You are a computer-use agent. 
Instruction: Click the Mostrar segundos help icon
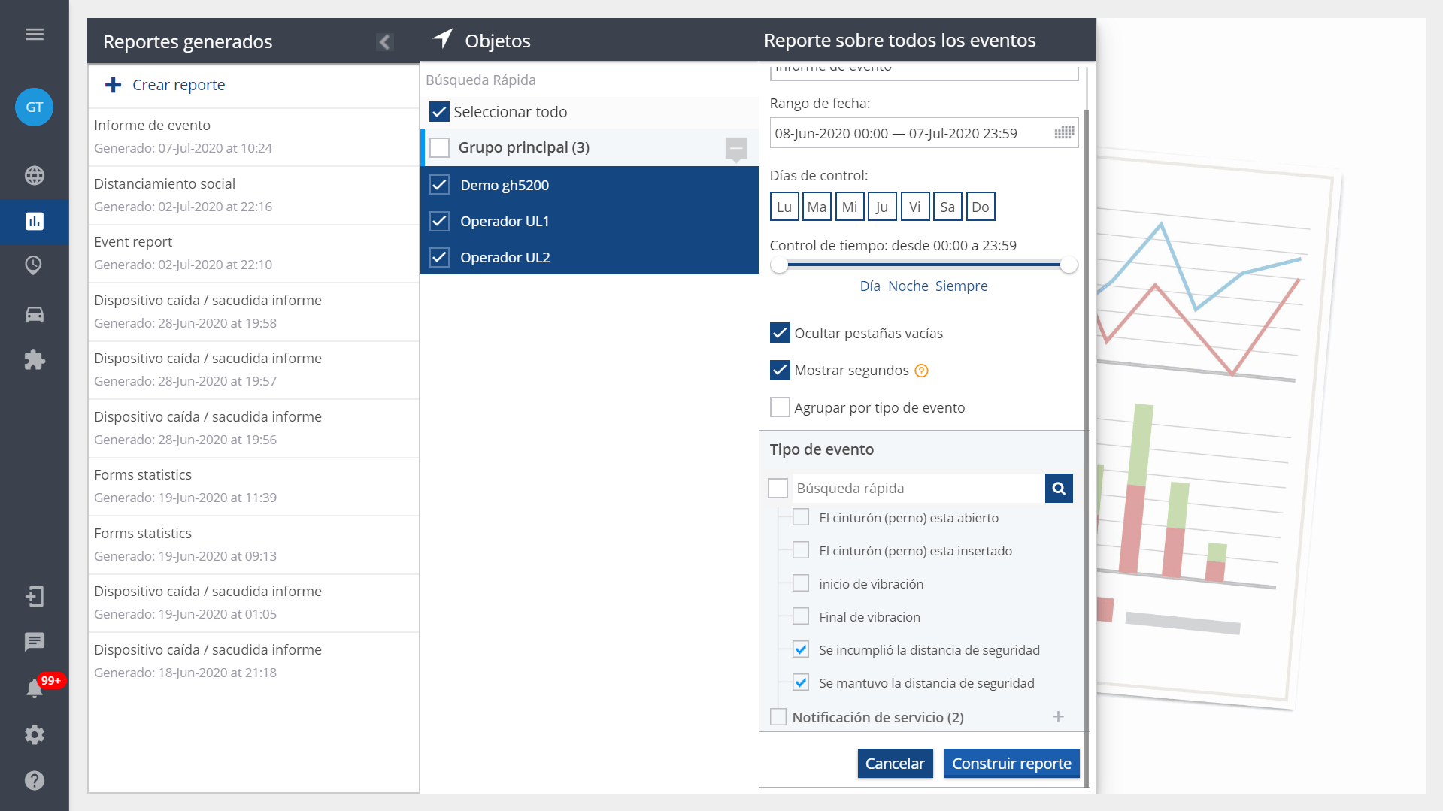921,371
